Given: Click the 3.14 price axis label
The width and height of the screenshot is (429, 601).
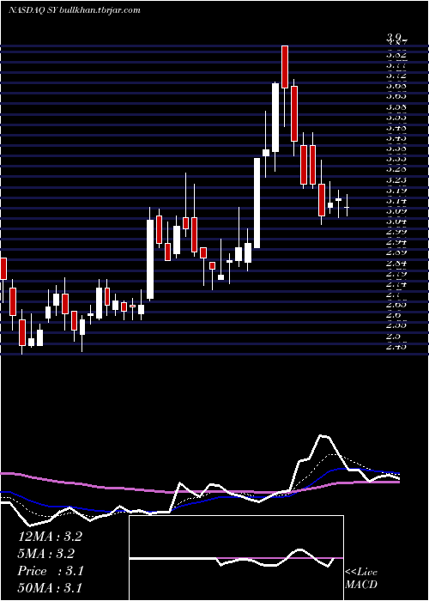Looking at the screenshot, I should point(396,200).
